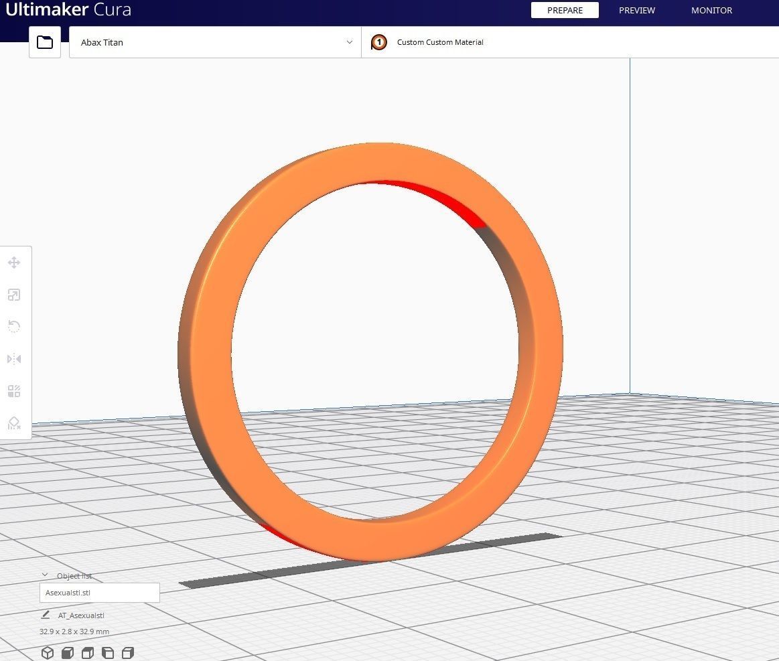The height and width of the screenshot is (661, 779).
Task: Switch to the PREVIEW stage
Action: click(637, 10)
